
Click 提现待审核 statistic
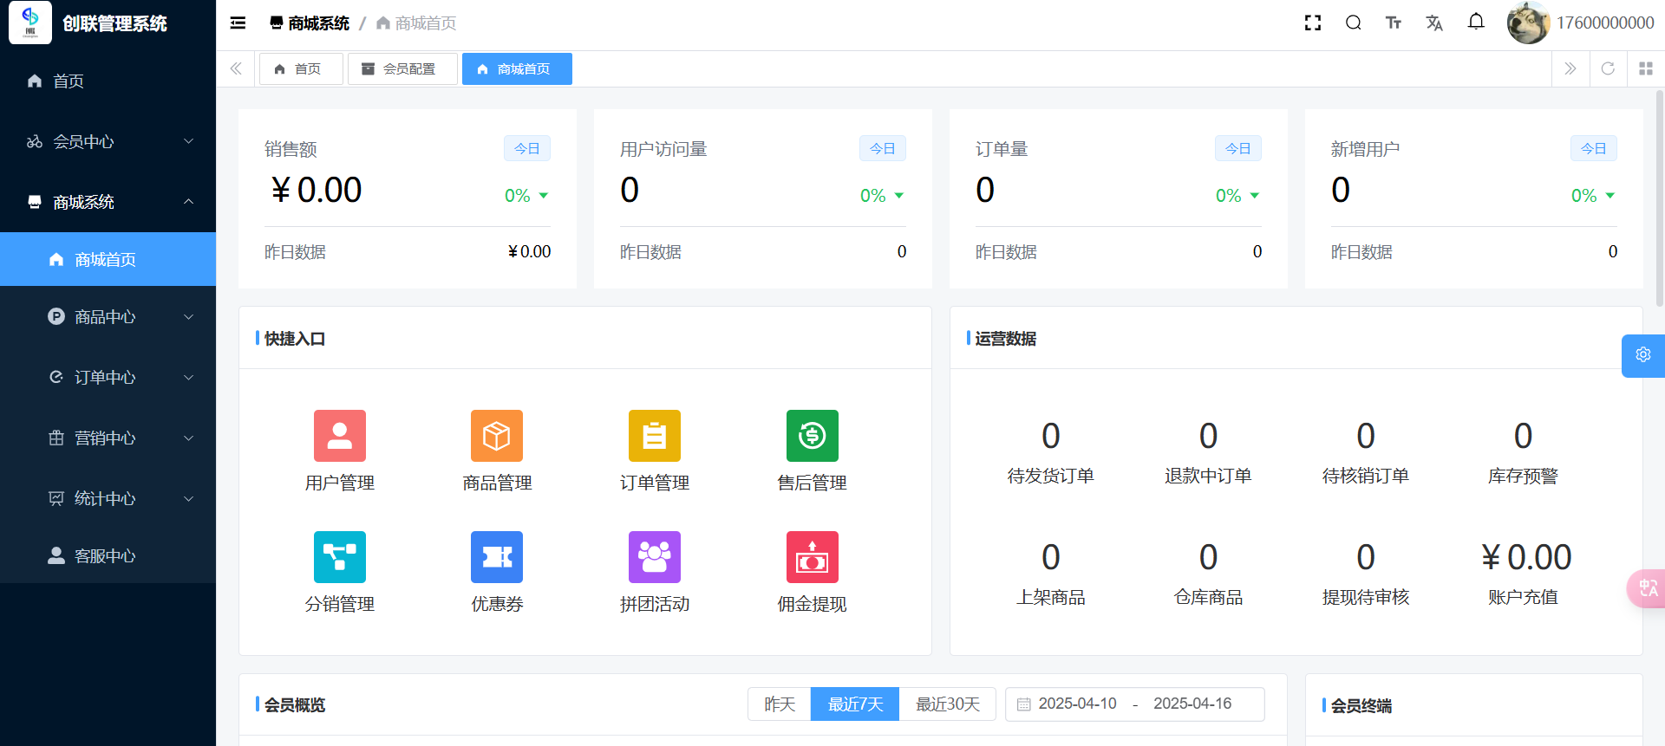pos(1366,573)
